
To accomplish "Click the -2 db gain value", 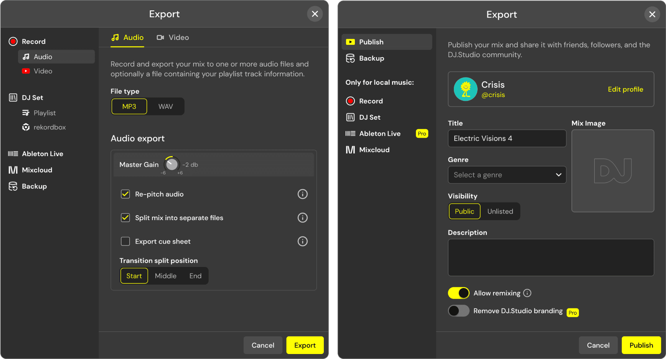I will click(190, 165).
